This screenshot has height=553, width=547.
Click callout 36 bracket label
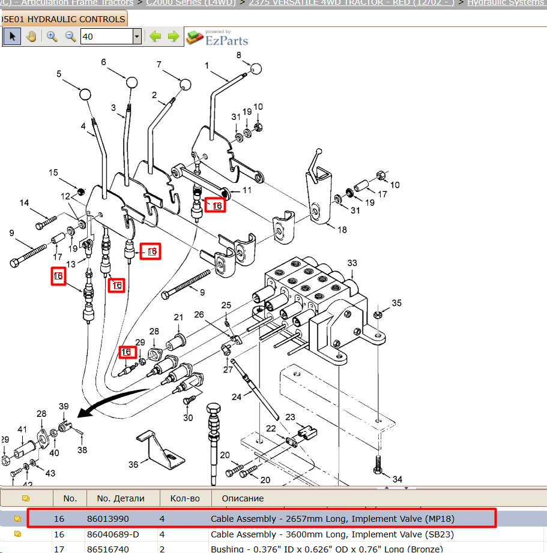tap(133, 464)
